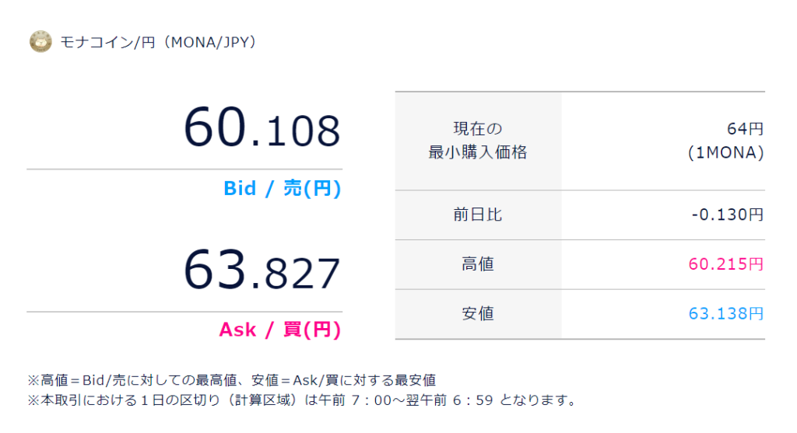Click the Monacoin coin icon

pos(40,41)
